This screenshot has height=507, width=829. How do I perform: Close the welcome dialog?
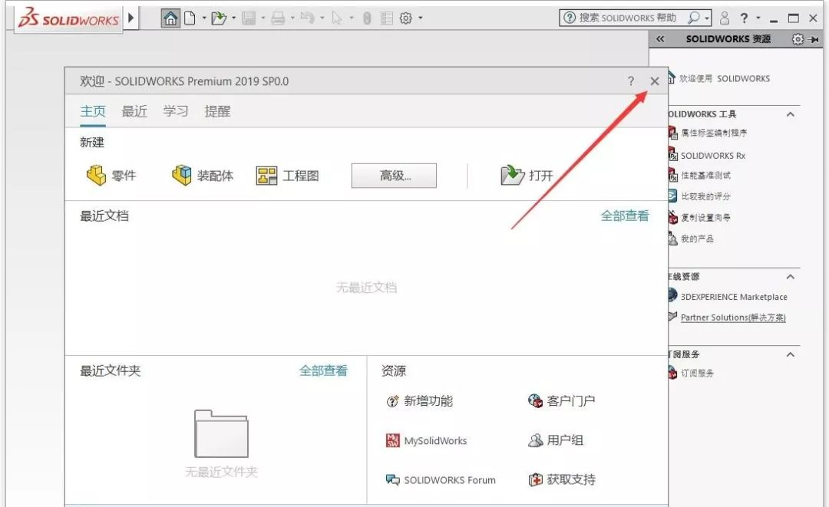[x=655, y=81]
